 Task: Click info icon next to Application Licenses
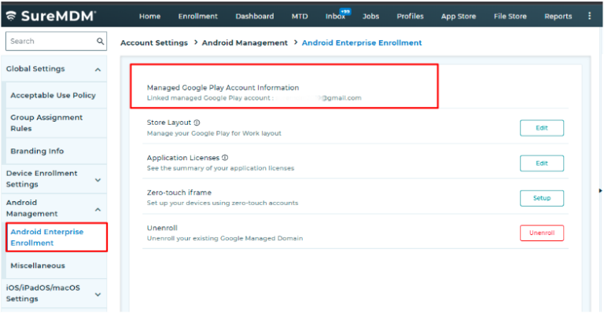[x=225, y=158]
